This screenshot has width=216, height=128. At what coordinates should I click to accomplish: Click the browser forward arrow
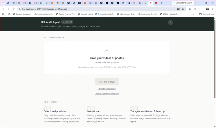tap(8, 9)
